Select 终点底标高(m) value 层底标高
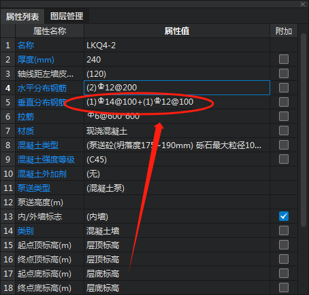This screenshot has height=295, width=309. [x=177, y=288]
